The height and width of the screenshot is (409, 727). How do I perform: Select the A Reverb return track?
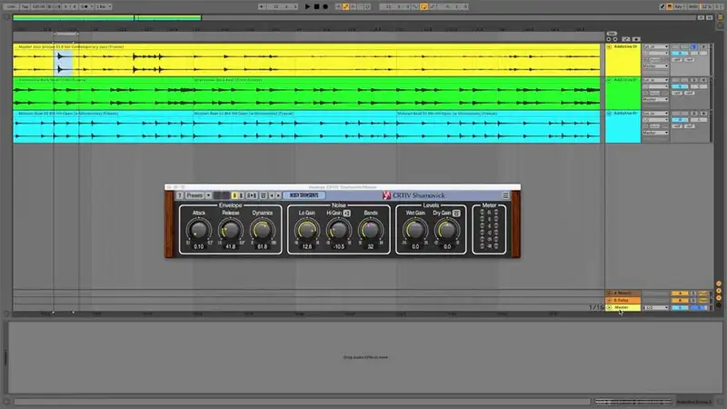[x=623, y=293]
